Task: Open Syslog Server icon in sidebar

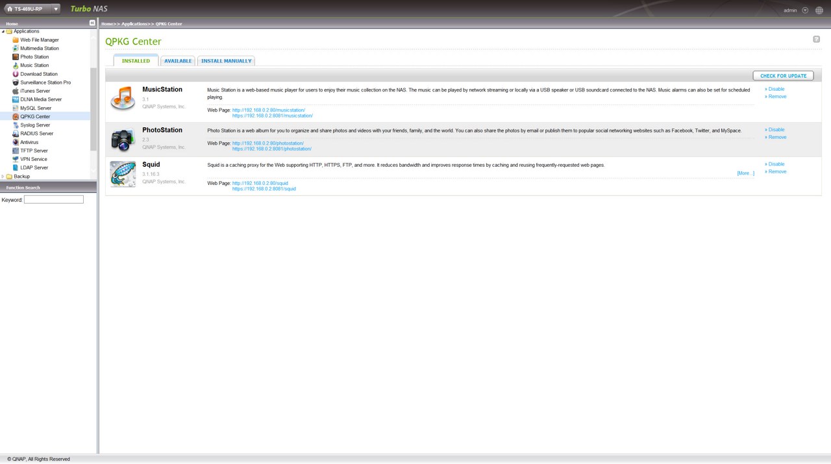Action: pos(16,125)
